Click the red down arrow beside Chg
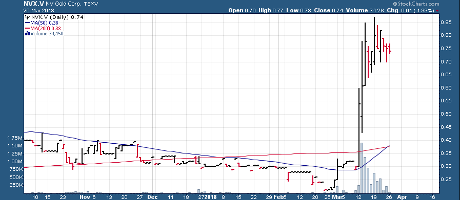Image resolution: width=460 pixels, height=200 pixels. [x=437, y=11]
